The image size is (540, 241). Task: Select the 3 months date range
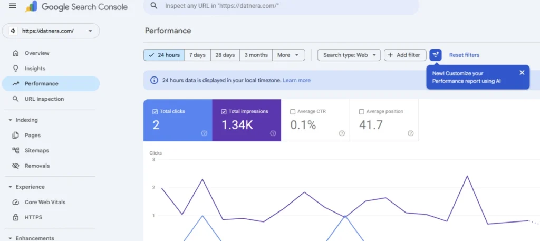[256, 55]
